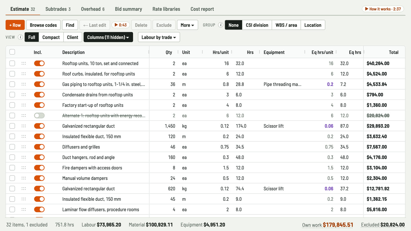Expand Columns (11 hidden) dropdown

click(108, 37)
